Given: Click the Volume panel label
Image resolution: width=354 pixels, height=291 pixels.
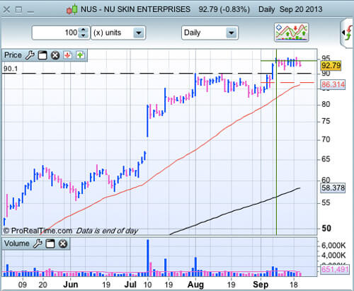Looking at the screenshot, I should coord(16,244).
